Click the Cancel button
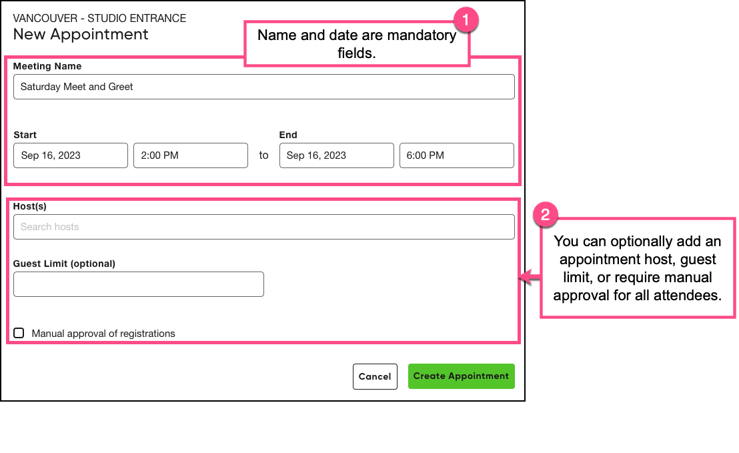Screen dimensions: 739x453 (375, 376)
